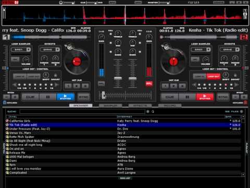Screen dimensions: 250x188
Task: Click left deck effect Param 1 knob
Action: click(x=44, y=58)
